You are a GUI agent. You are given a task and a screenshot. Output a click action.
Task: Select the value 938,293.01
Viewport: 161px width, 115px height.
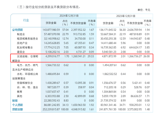point(136,105)
